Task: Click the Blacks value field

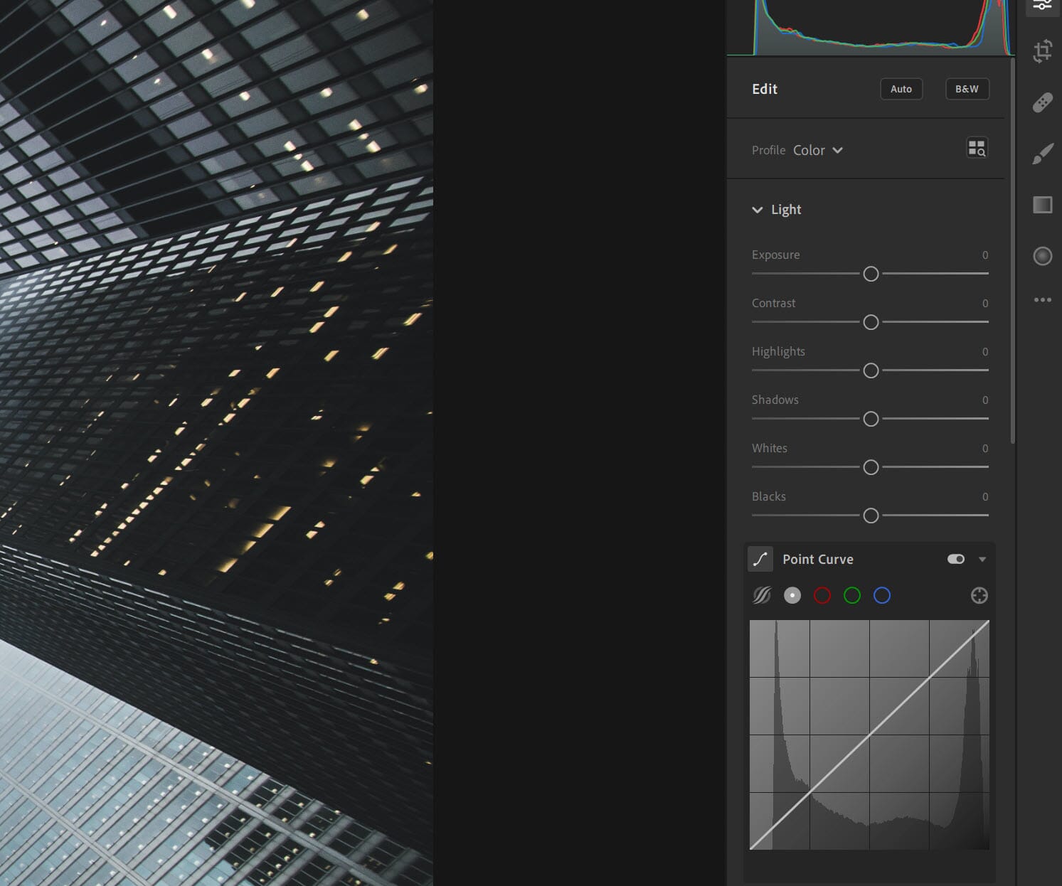Action: 985,496
